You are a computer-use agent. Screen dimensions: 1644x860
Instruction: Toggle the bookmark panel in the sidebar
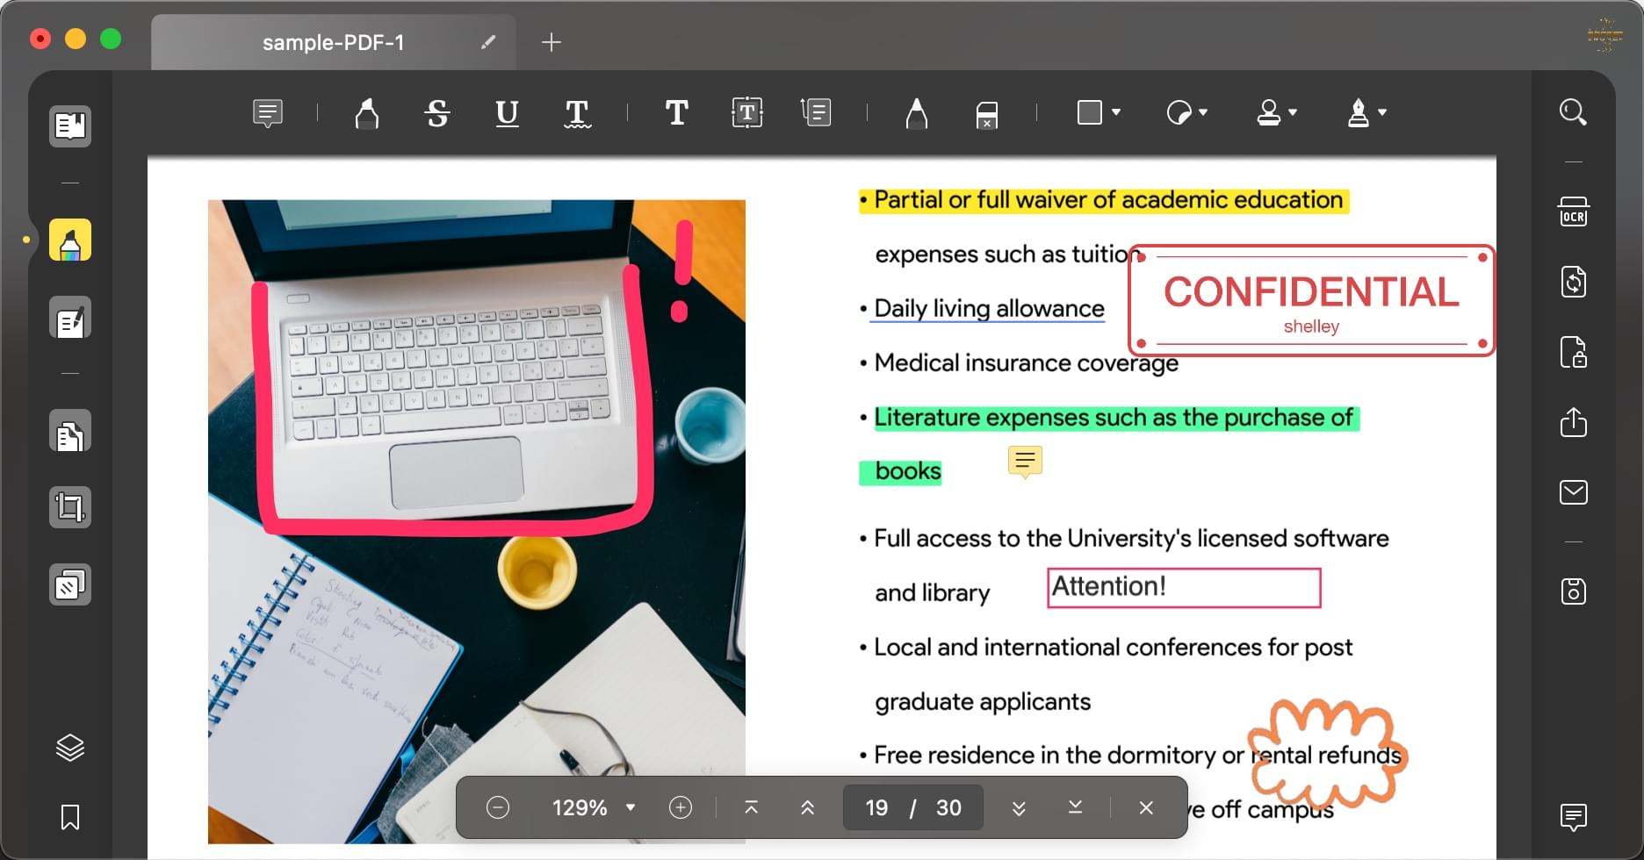(70, 817)
